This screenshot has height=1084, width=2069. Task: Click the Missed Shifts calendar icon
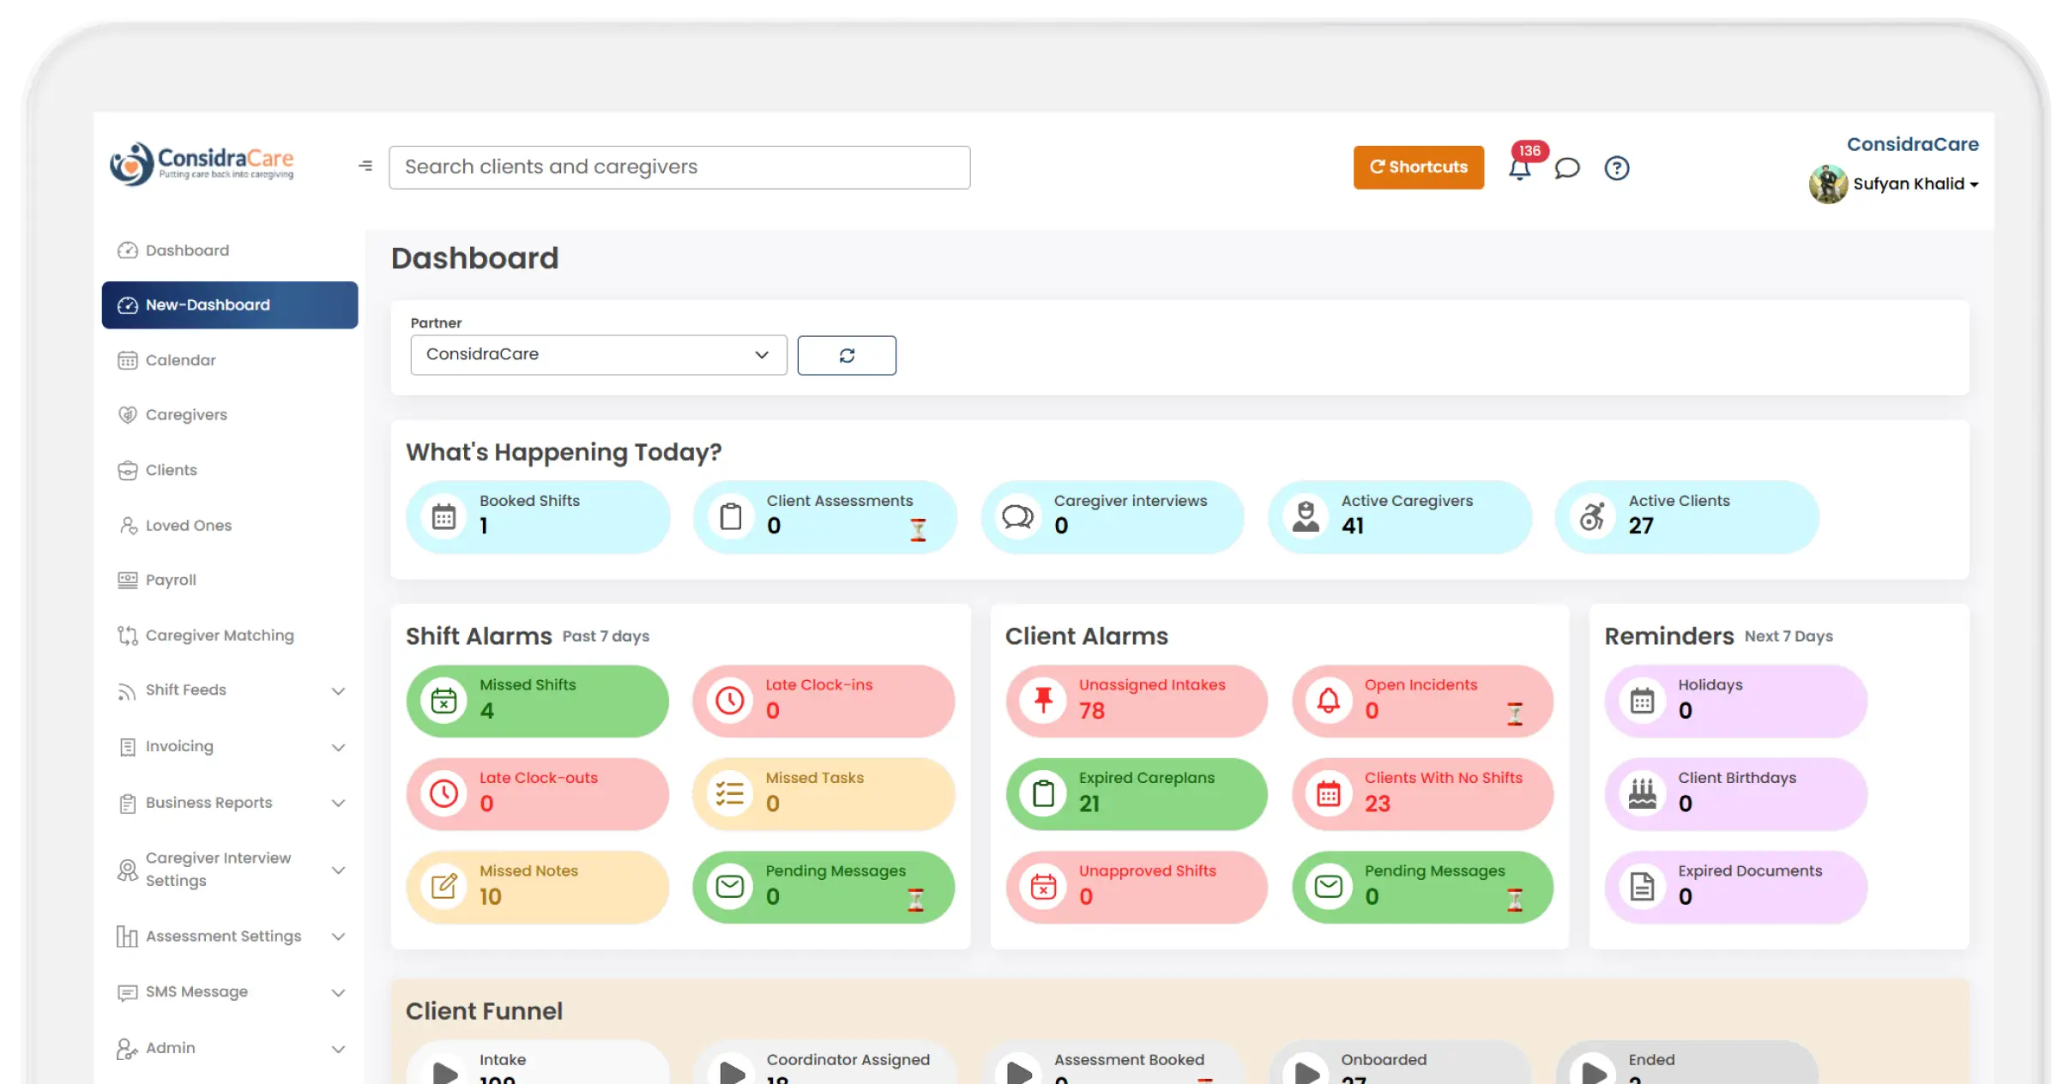pos(443,701)
